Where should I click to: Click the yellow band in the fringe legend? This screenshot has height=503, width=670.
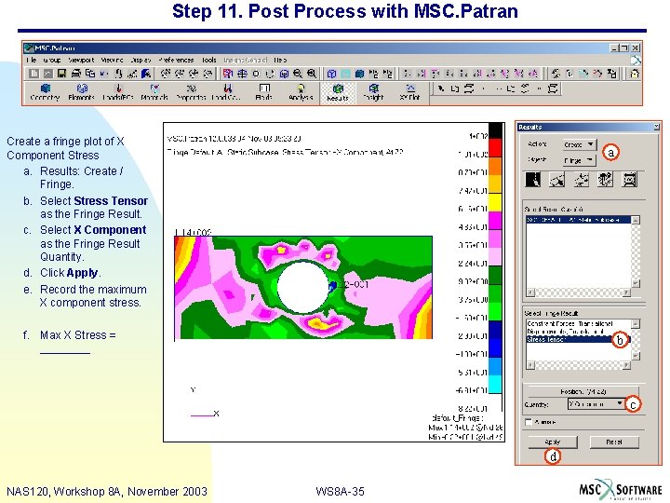[x=495, y=202]
